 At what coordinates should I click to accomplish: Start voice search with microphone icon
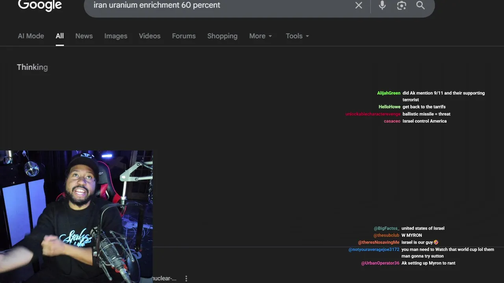point(382,5)
